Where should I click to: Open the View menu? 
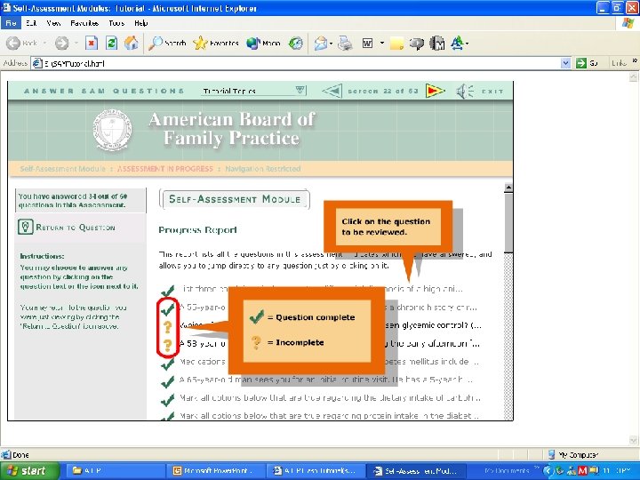[x=53, y=23]
